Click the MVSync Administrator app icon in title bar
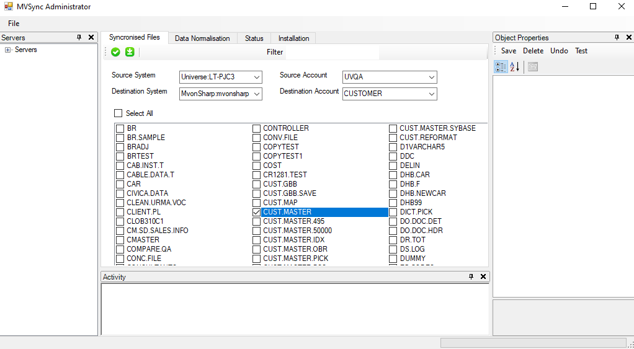Screen dimensions: 634x349 pos(9,6)
